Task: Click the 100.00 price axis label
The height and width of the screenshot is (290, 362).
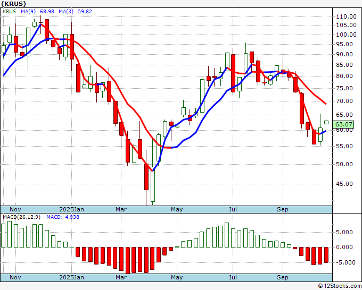Action: [346, 35]
